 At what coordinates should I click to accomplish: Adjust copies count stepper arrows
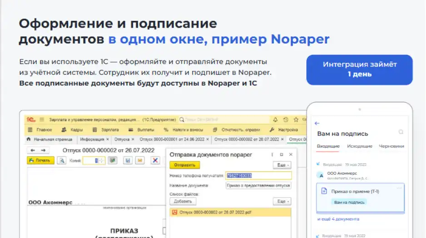click(102, 160)
